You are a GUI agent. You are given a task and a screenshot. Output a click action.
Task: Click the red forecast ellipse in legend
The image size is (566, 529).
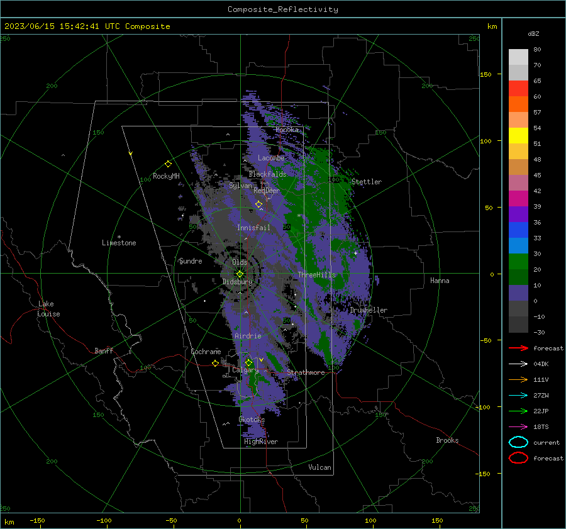click(x=518, y=458)
